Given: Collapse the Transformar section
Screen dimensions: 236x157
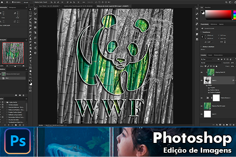Looking at the screenshot, I should [201, 32].
